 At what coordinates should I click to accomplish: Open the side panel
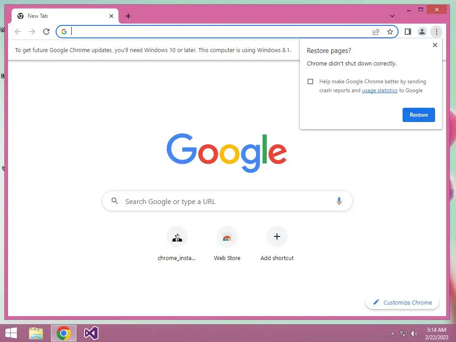[408, 32]
